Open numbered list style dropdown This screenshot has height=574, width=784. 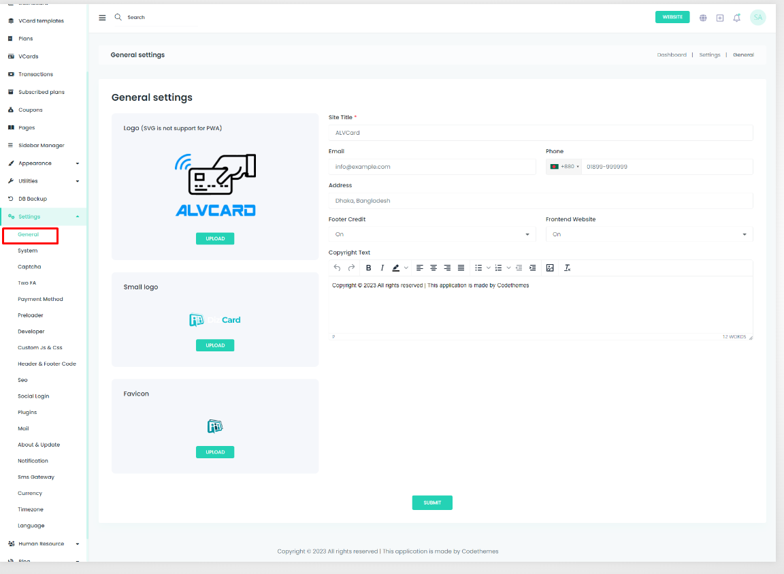(x=508, y=268)
